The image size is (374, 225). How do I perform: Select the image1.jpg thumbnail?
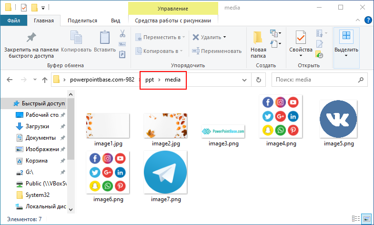[x=108, y=126]
